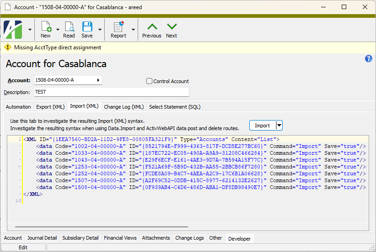Click the XML line with Code 1033-04-00000-A
The width and height of the screenshot is (376, 252).
tap(201, 153)
